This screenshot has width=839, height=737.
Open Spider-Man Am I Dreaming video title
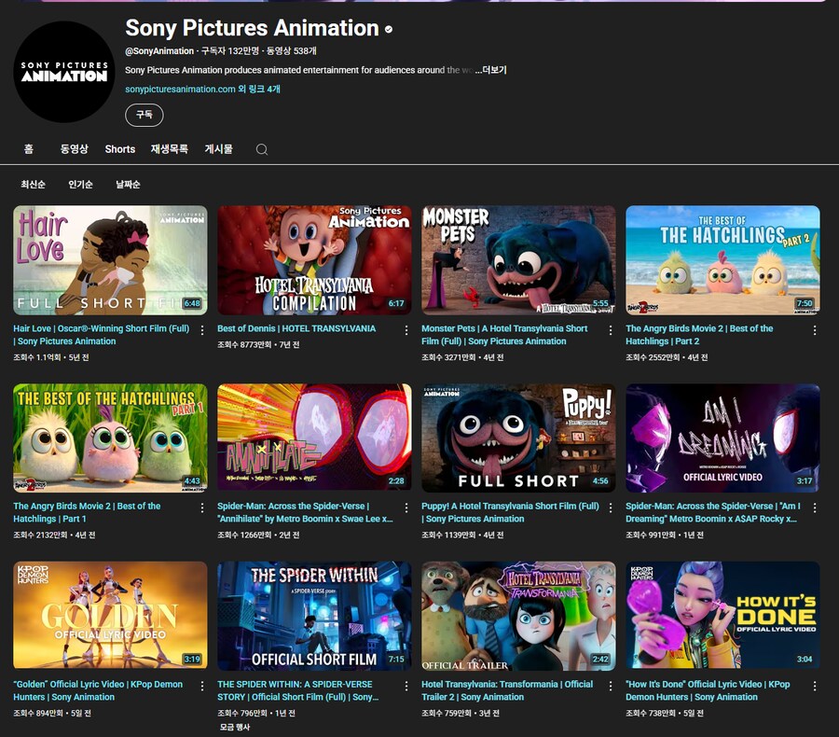pos(713,512)
